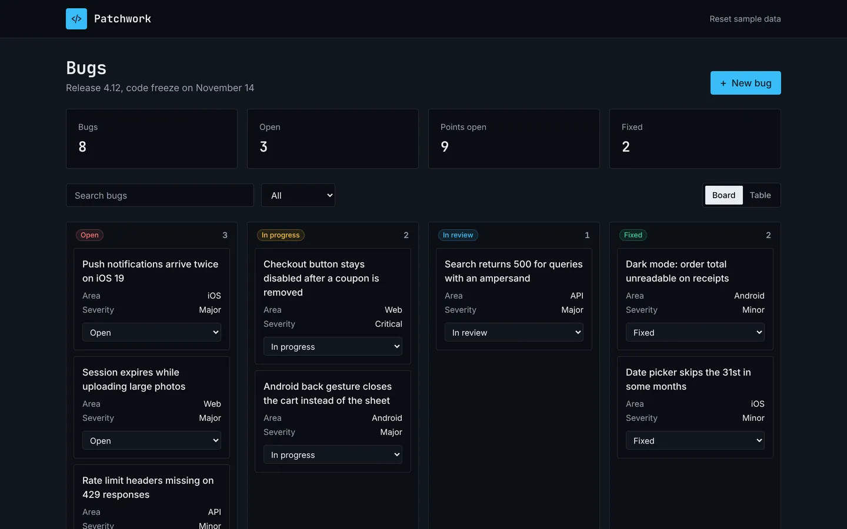Open status dropdown for Dark mode bug

pos(695,333)
